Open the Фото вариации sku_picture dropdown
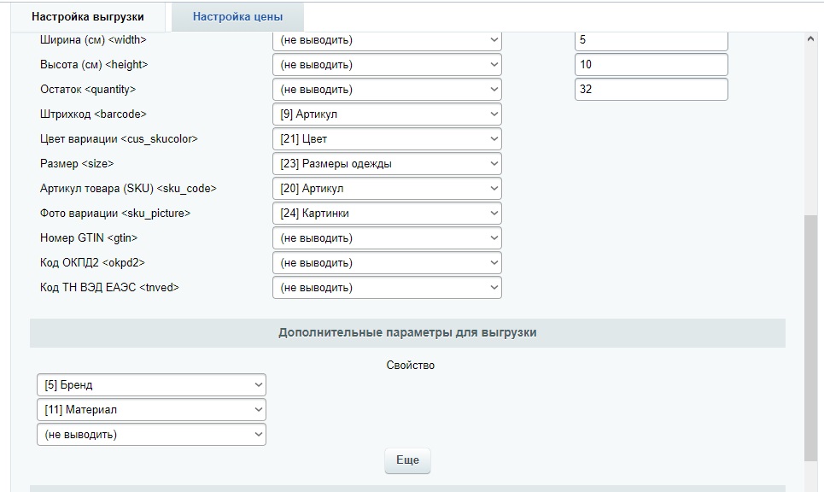Viewport: 824px width, 492px height. coord(387,214)
